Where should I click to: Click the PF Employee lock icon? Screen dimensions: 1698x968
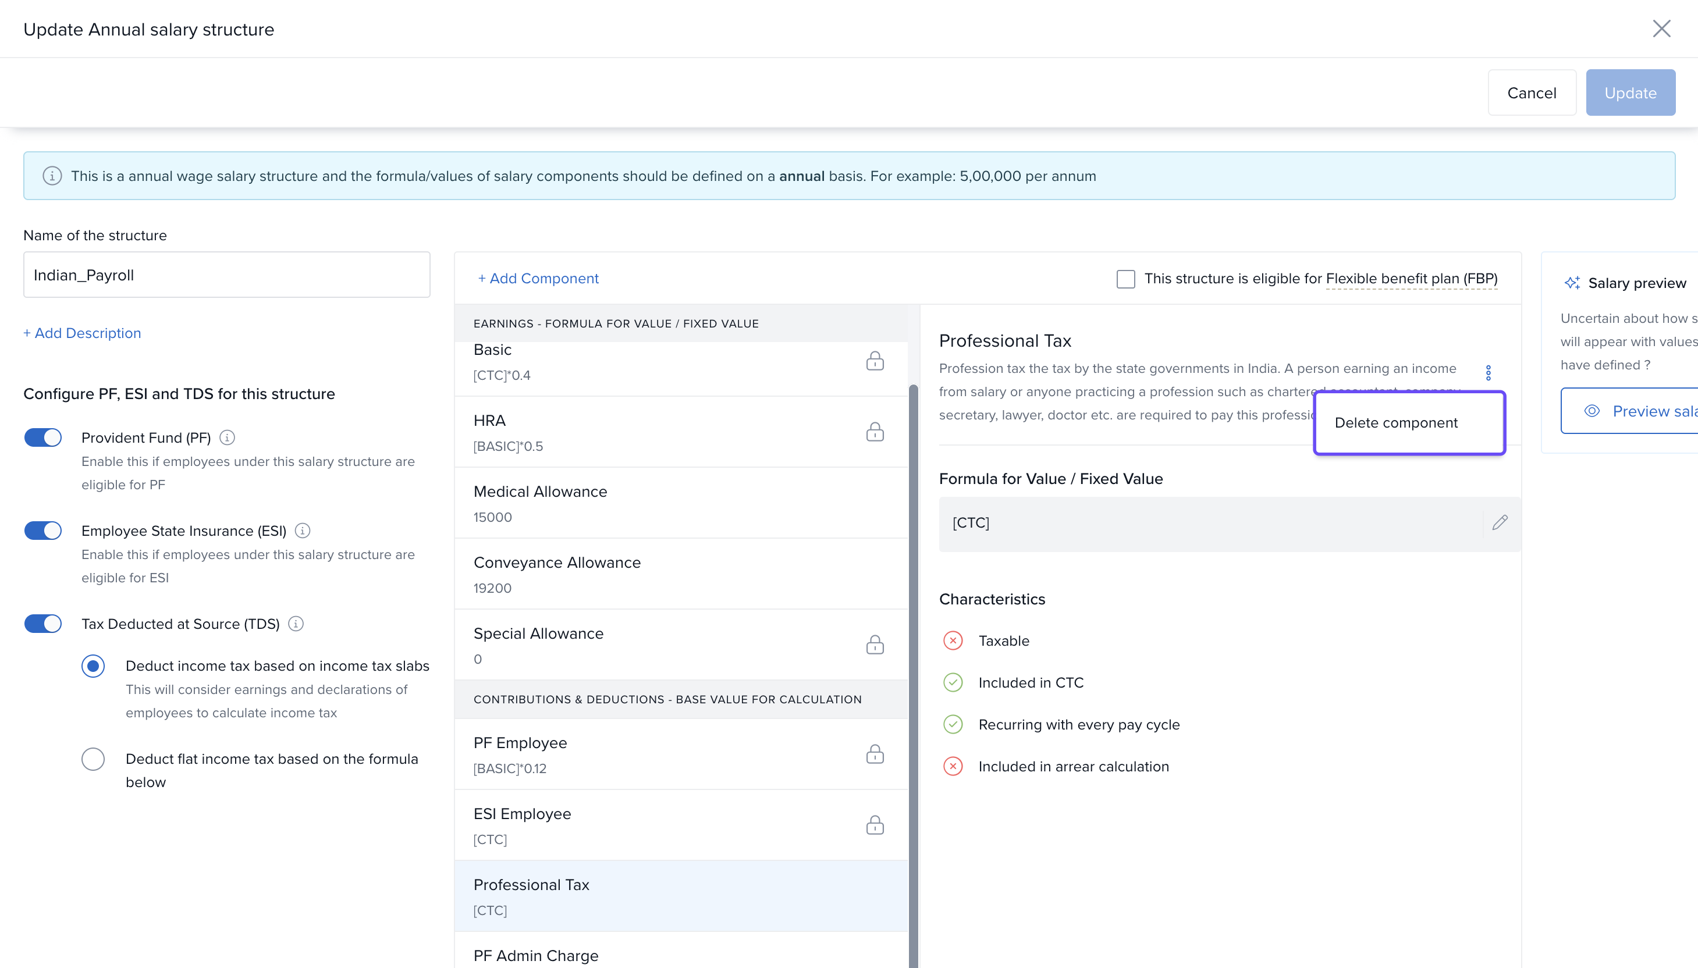pos(874,754)
